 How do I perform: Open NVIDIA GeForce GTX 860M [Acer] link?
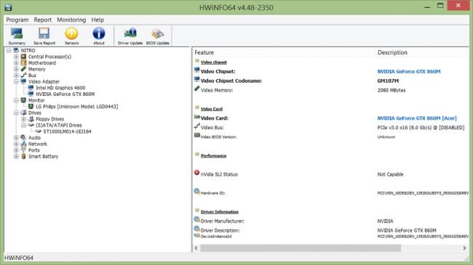click(417, 118)
